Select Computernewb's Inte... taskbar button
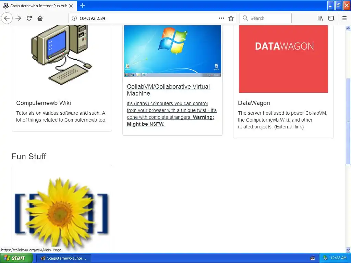The image size is (351, 263). [64, 258]
